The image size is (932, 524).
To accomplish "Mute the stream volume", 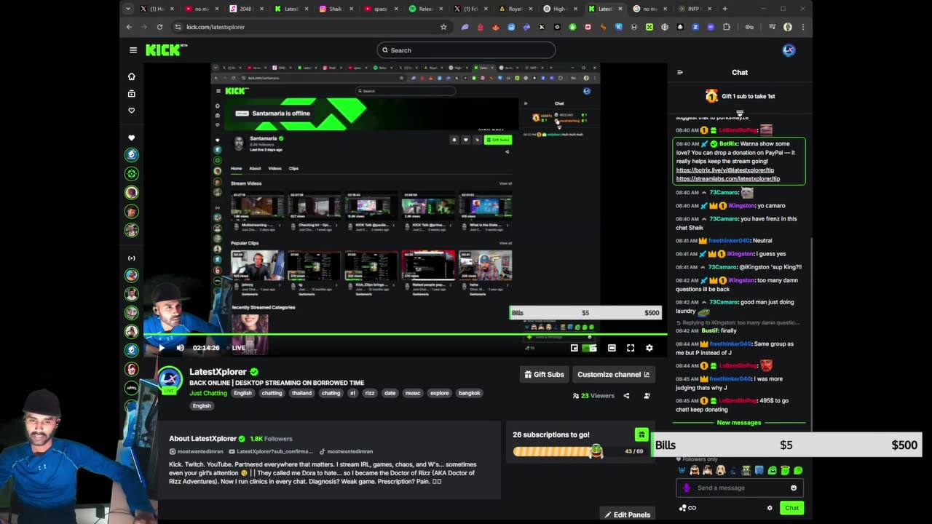I will pyautogui.click(x=180, y=348).
